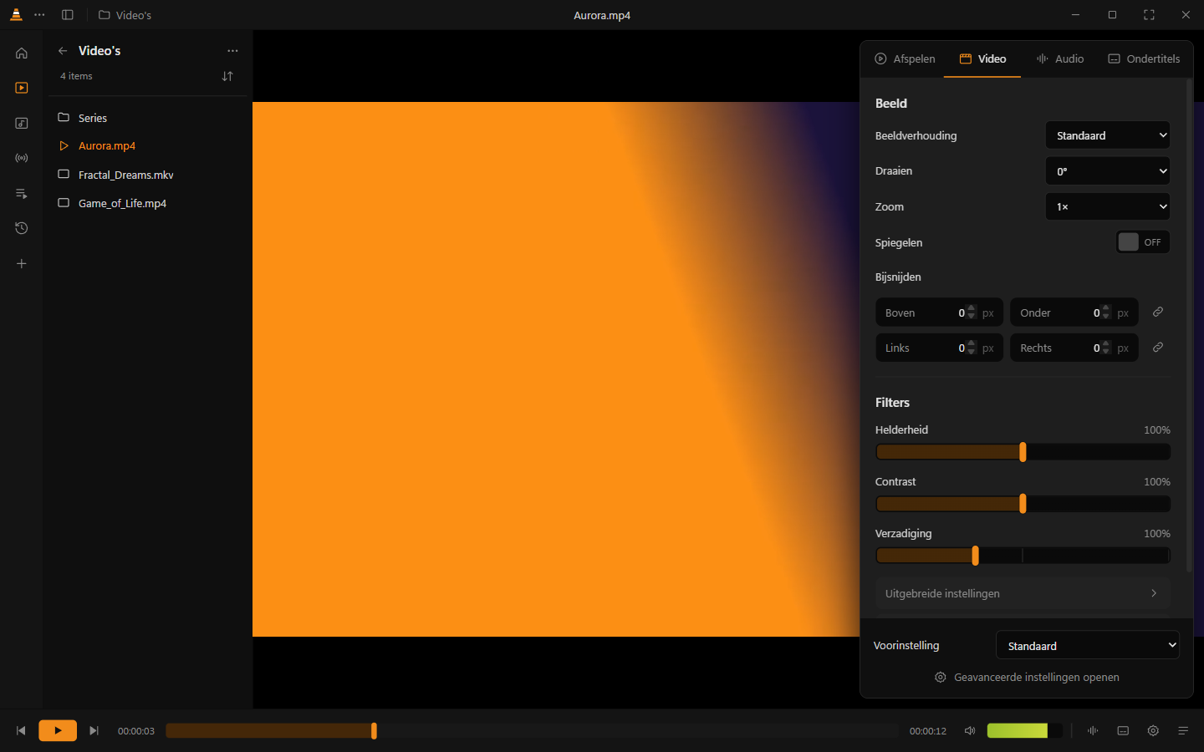Skip to the next track
This screenshot has height=752, width=1204.
tap(94, 730)
